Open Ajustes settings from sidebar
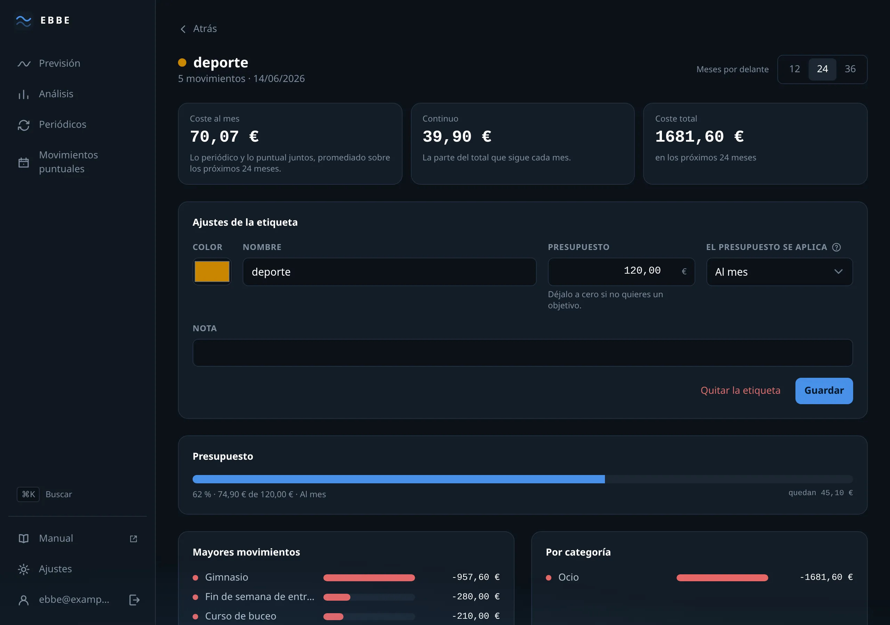Screen dimensions: 890x625 [x=78, y=569]
